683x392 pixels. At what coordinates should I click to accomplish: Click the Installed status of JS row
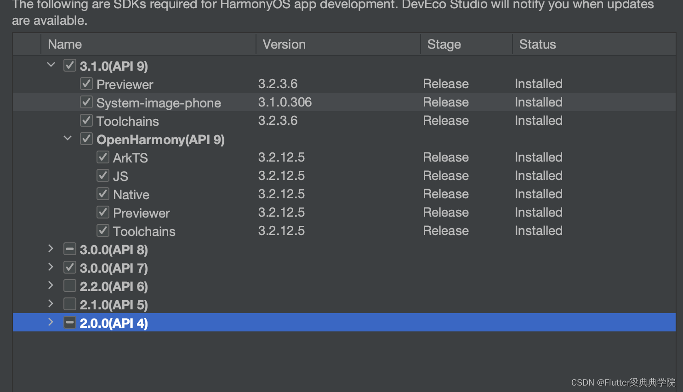(539, 175)
